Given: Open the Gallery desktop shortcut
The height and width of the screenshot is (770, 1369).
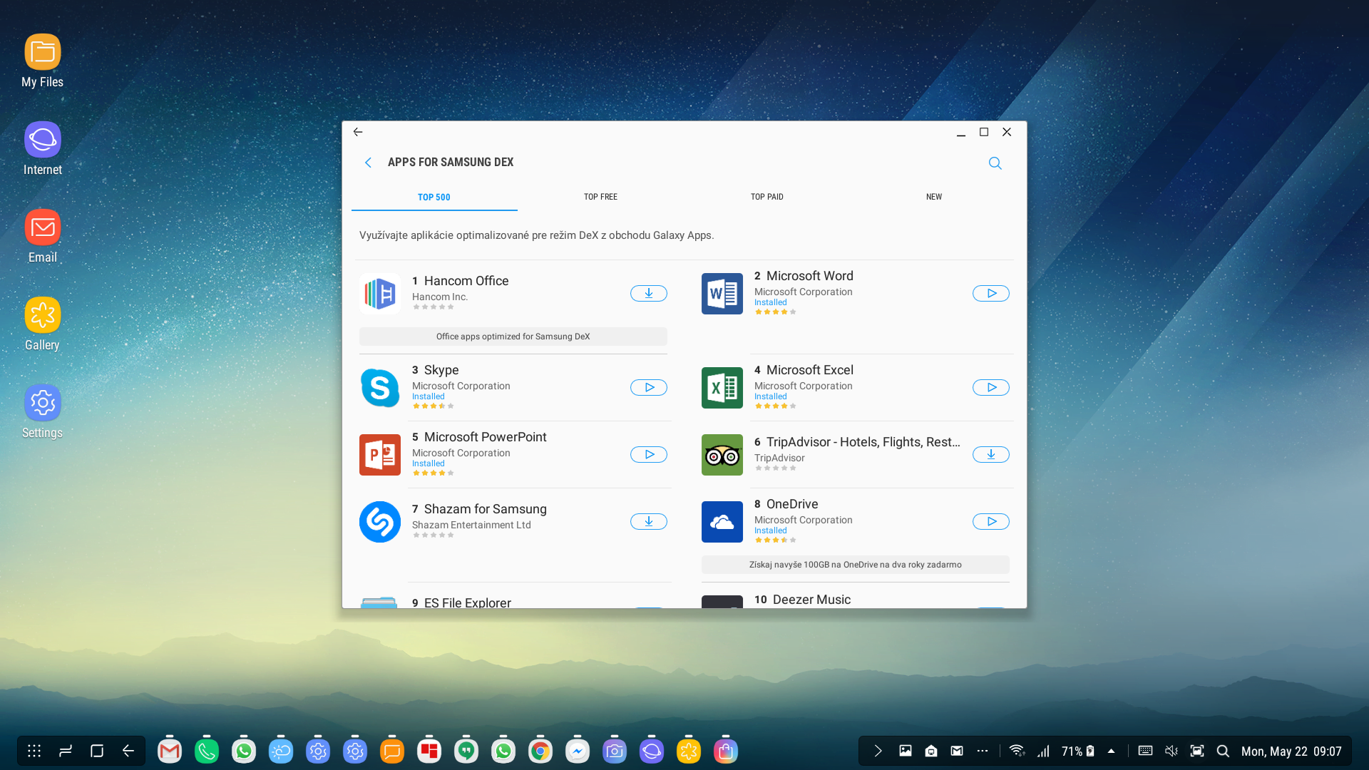Looking at the screenshot, I should 43,324.
